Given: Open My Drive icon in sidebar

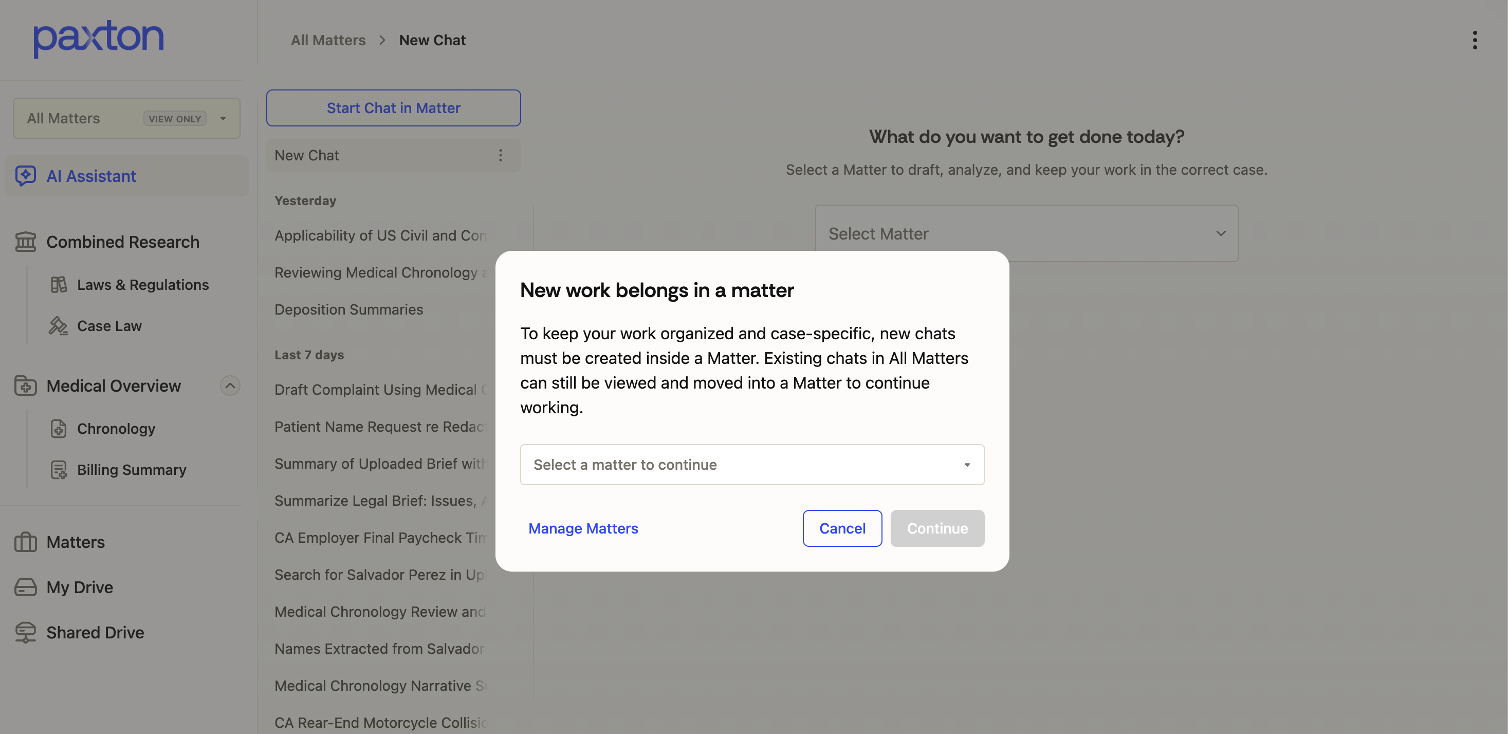Looking at the screenshot, I should (25, 587).
